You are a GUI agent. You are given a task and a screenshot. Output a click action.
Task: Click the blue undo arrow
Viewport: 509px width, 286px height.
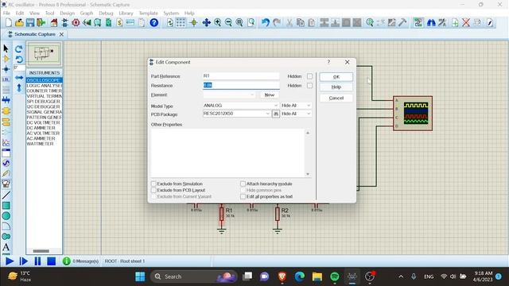266,22
